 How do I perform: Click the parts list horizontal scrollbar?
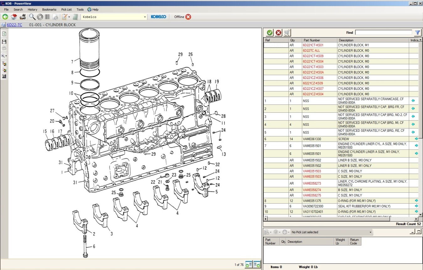click(x=341, y=219)
